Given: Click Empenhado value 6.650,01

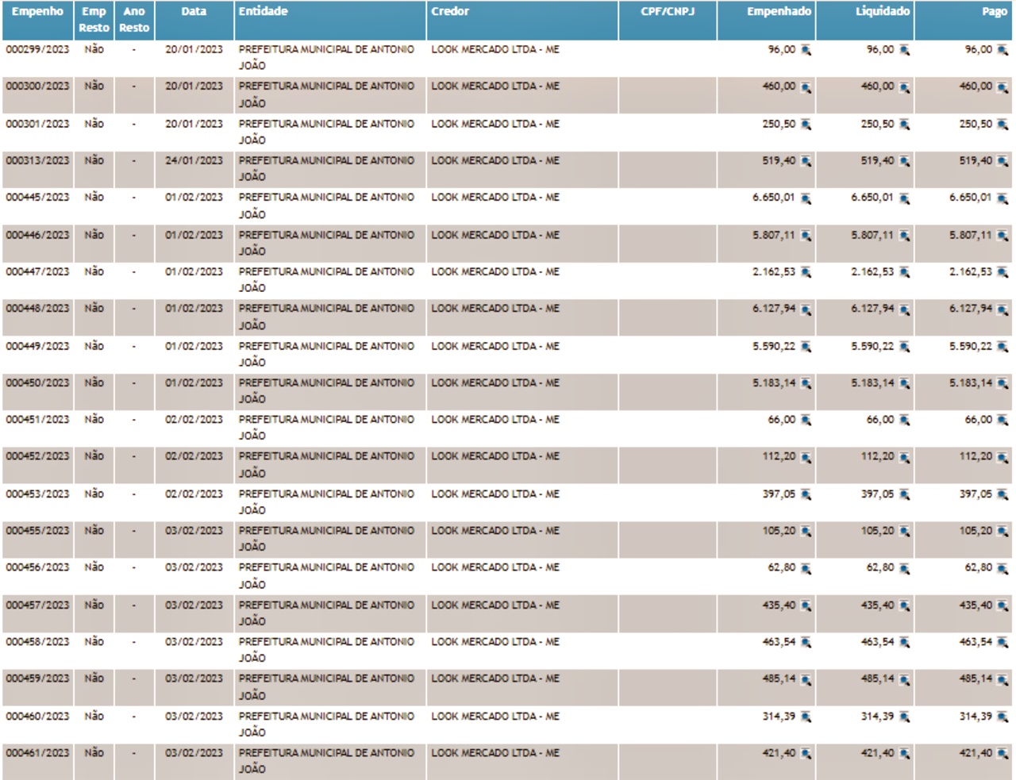Looking at the screenshot, I should pyautogui.click(x=774, y=197).
